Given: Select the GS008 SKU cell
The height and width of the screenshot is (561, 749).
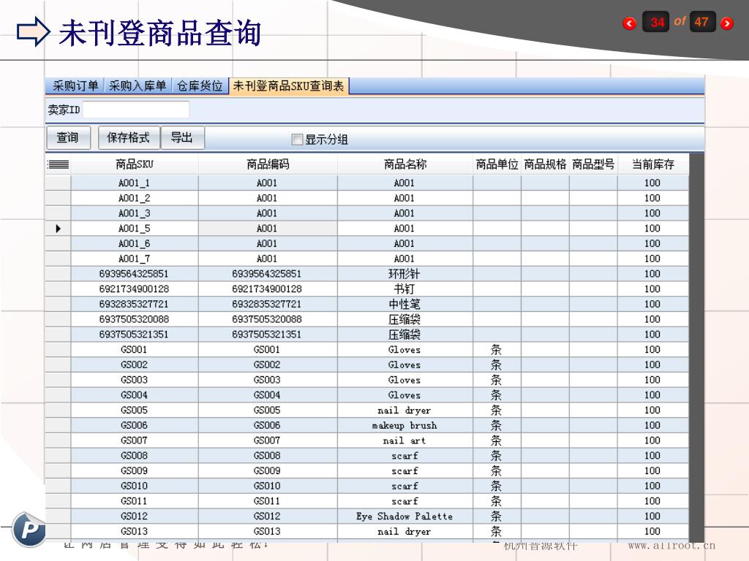Looking at the screenshot, I should (x=135, y=456).
